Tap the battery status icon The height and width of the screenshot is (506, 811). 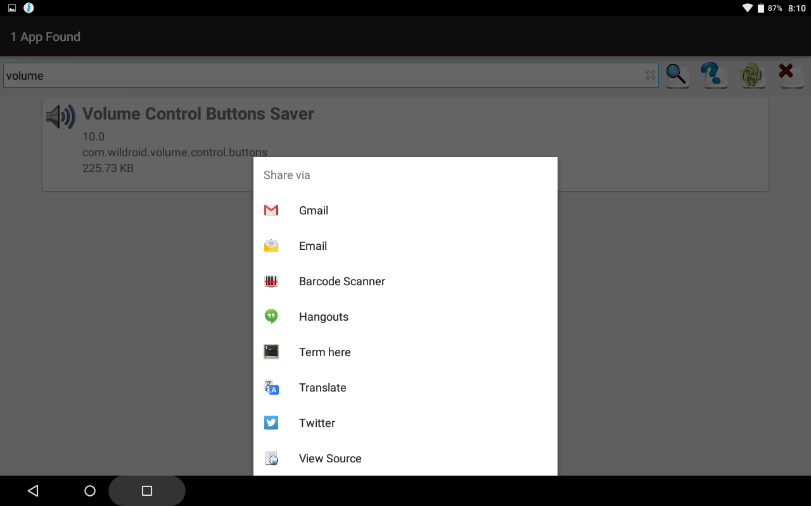pos(761,8)
